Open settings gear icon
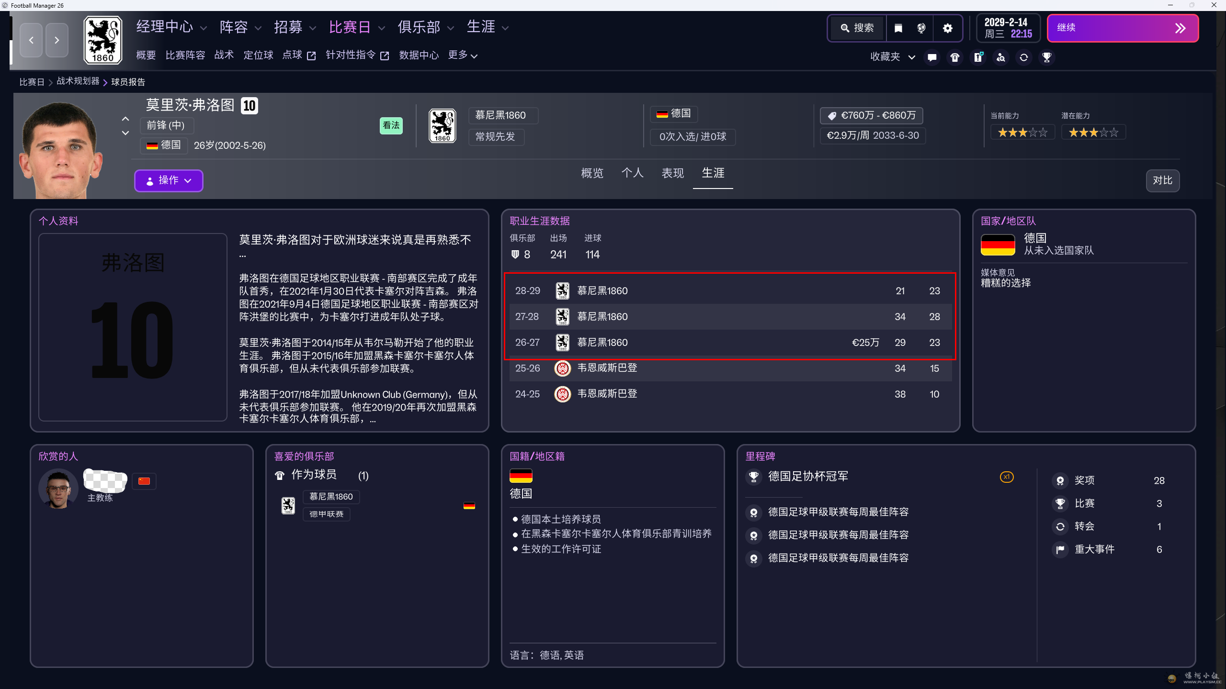 pos(947,28)
